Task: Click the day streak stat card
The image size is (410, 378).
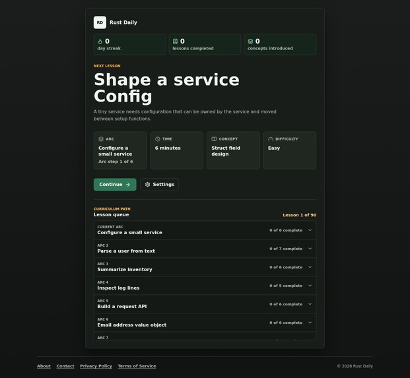Action: click(x=129, y=44)
